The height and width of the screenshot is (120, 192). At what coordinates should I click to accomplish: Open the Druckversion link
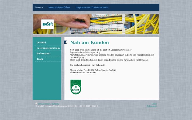44,103
